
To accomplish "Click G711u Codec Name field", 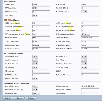I will pyautogui.click(x=41, y=42).
